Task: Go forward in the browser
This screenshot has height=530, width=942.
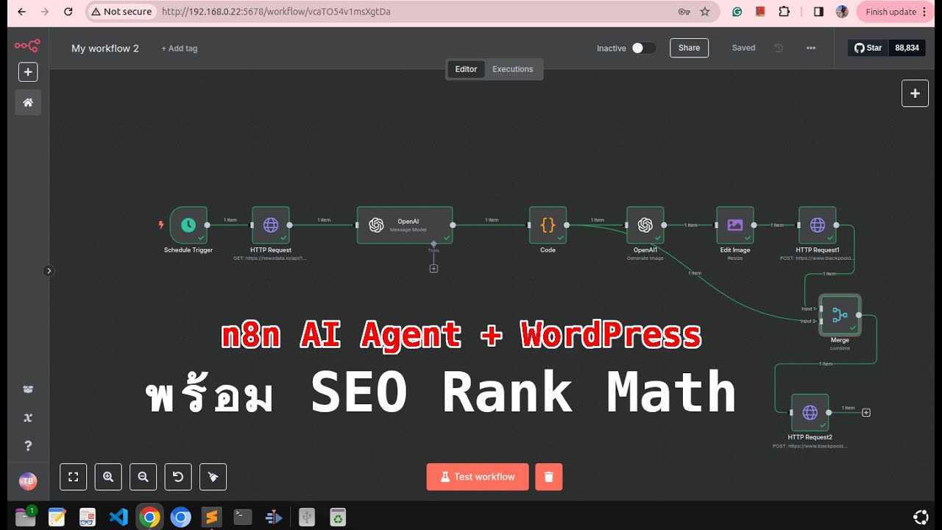Action: 45,12
